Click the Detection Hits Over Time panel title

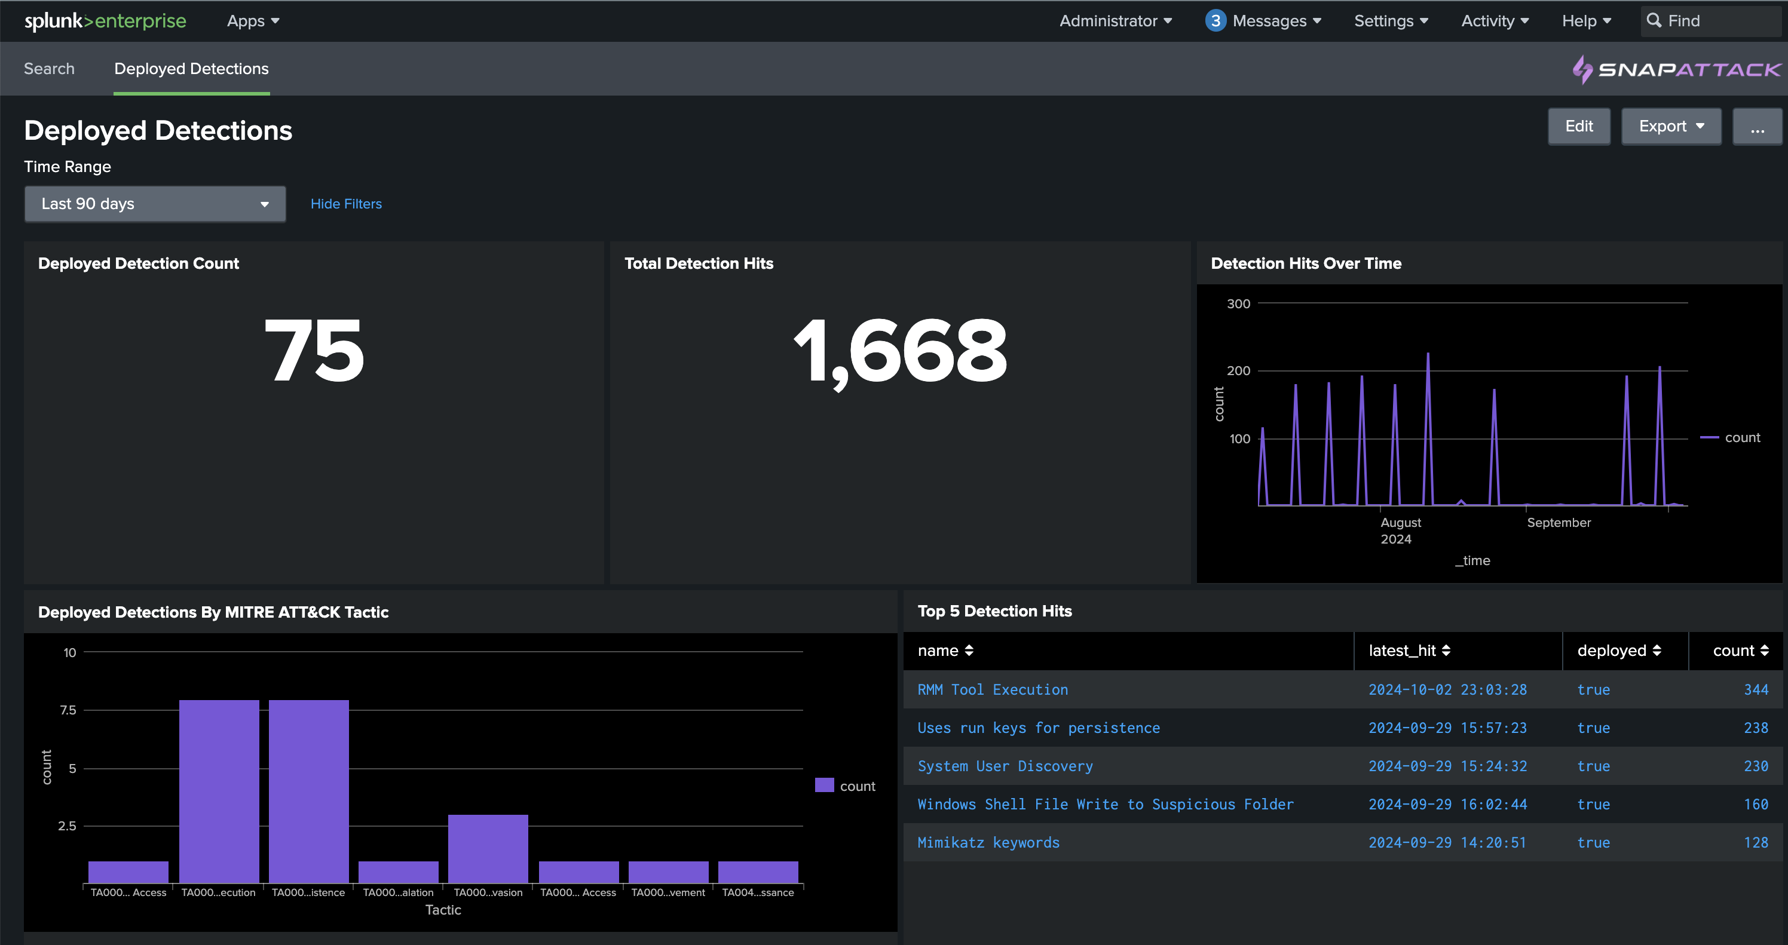click(1306, 263)
